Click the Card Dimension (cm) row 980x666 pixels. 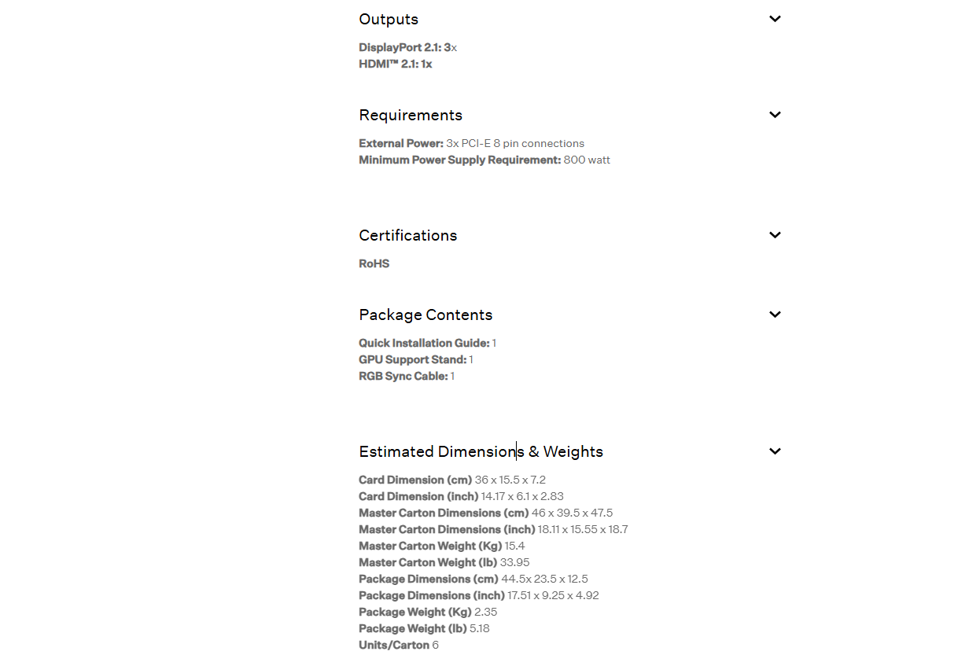pos(451,480)
